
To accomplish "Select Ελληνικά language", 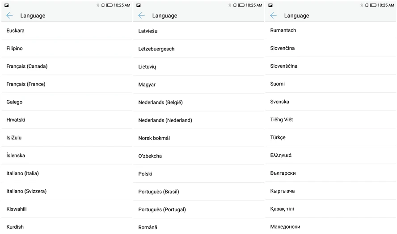I will 331,155.
